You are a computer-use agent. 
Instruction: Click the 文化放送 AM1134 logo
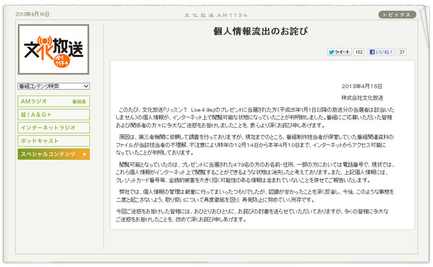54,49
